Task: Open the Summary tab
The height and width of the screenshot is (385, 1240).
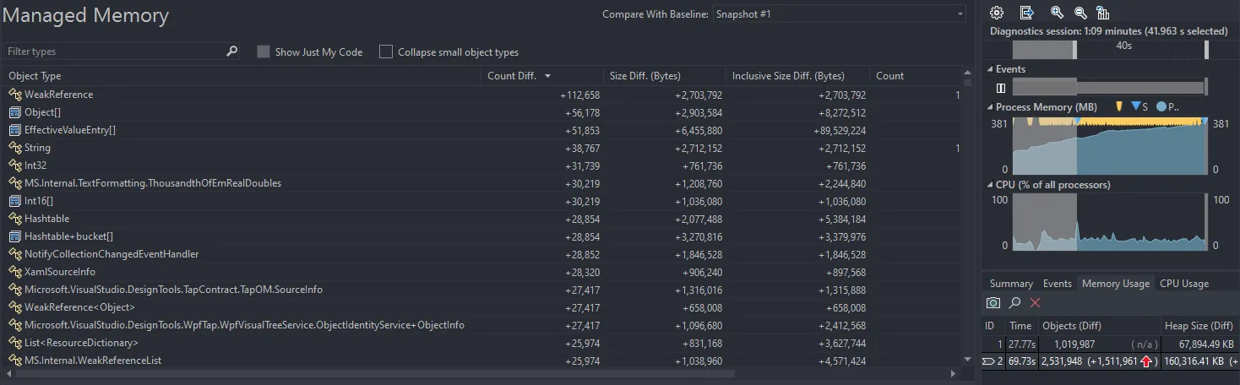Action: pos(1011,284)
